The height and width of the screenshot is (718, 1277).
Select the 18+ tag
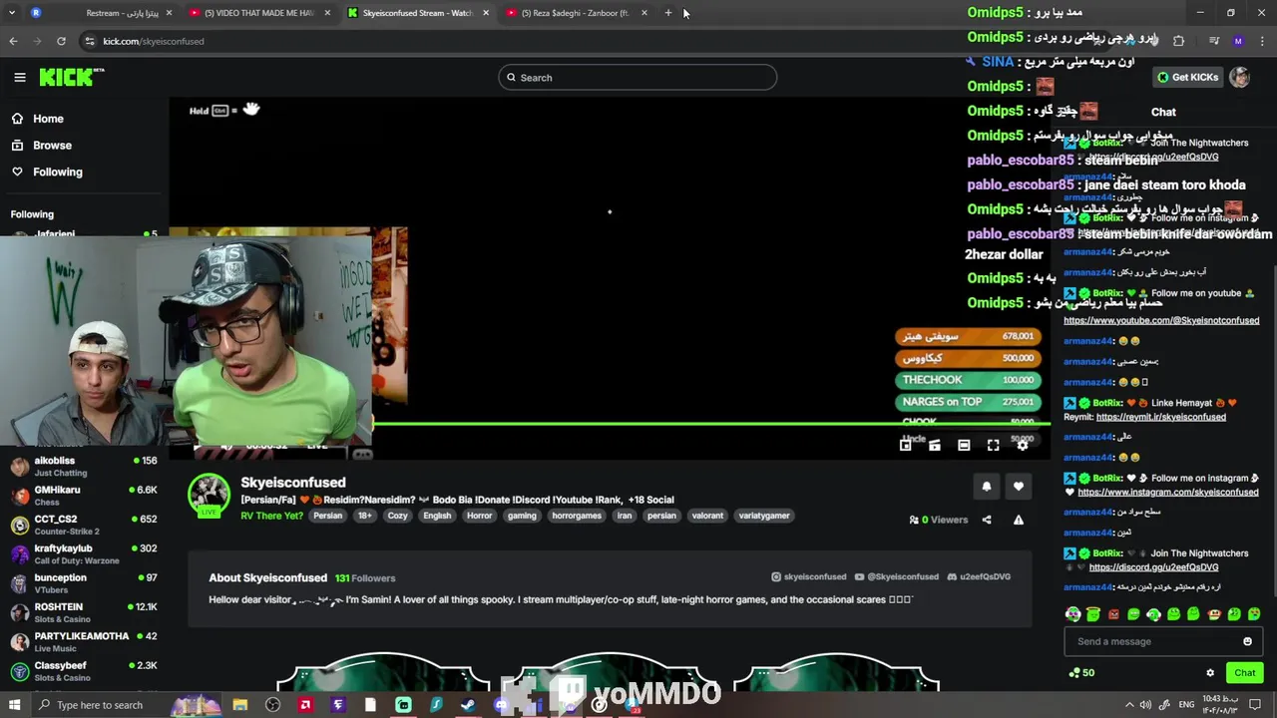click(365, 516)
